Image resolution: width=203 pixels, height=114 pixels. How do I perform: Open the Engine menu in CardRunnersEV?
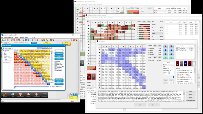click(x=17, y=38)
